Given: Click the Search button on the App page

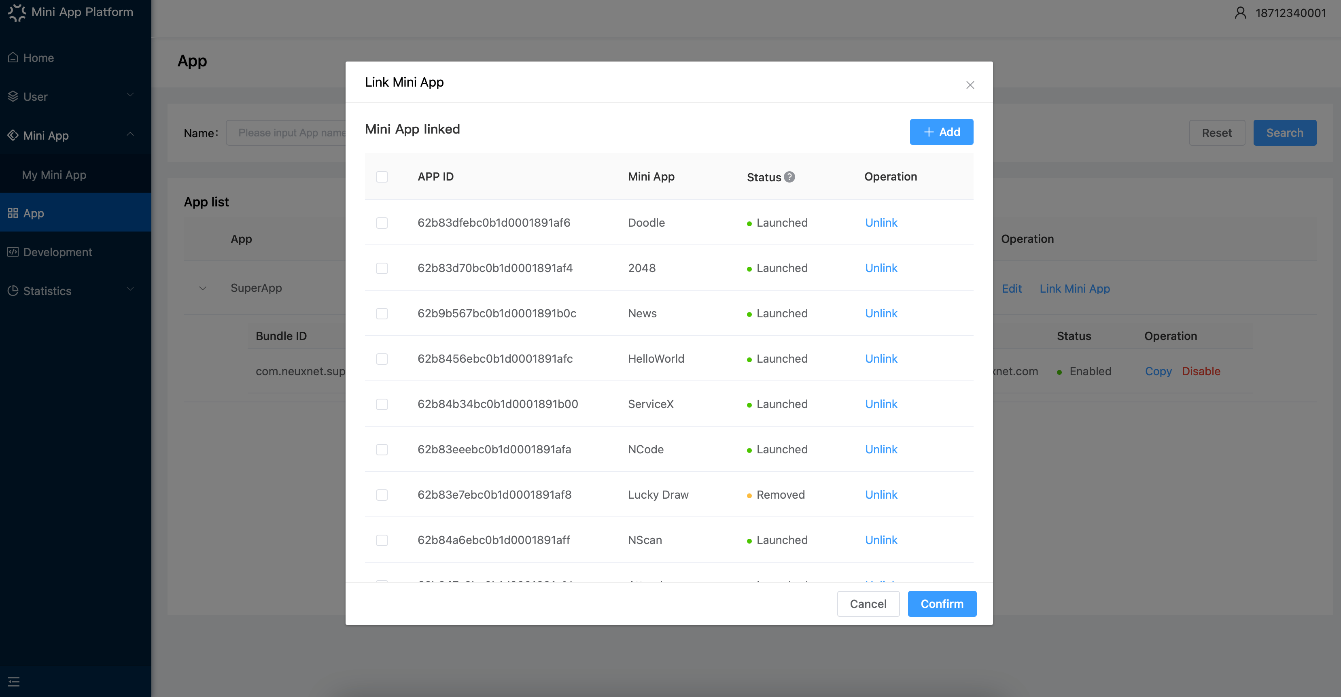Looking at the screenshot, I should 1285,133.
